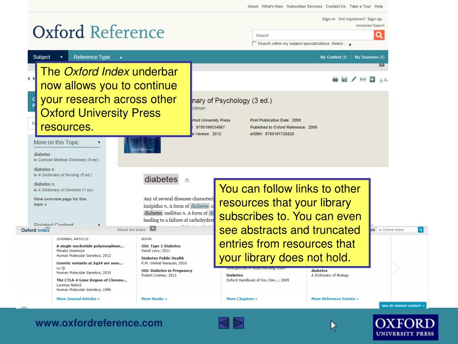The image size is (458, 344).
Task: Click More Journal Articles link
Action: 78,299
